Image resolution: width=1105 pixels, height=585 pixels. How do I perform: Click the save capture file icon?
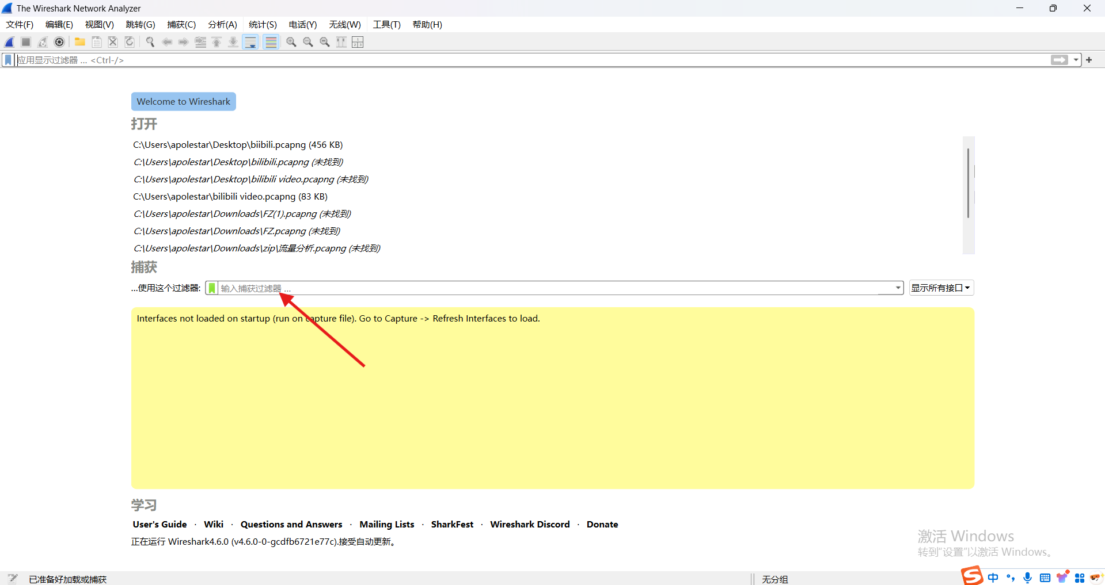[x=97, y=42]
